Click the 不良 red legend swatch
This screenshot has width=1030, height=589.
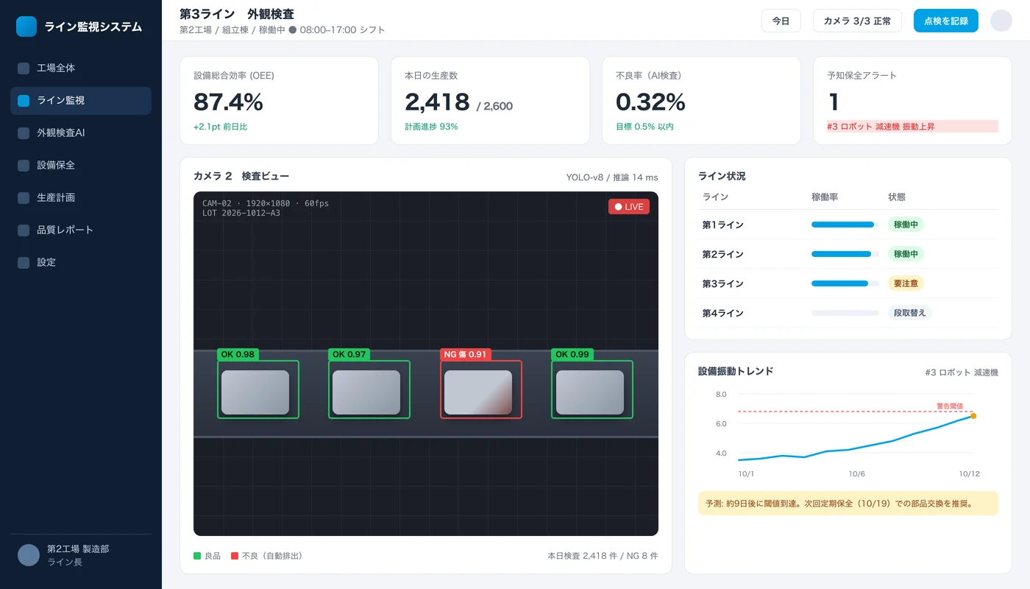pos(235,556)
